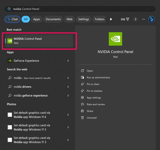Screen dimensions: 160x150
Task: Click the rewards trophy icon showing 398
Action: point(127,19)
